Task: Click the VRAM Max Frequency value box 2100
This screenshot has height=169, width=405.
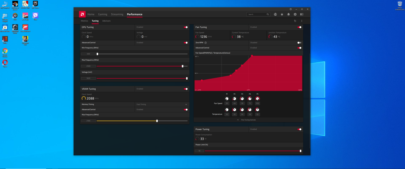Action: coord(88,121)
